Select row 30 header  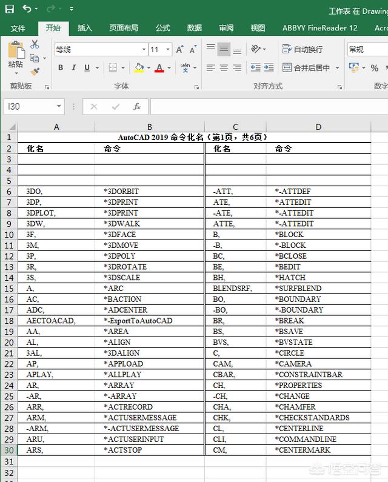click(9, 450)
